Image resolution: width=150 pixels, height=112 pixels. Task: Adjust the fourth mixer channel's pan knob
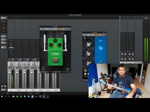click(34, 64)
